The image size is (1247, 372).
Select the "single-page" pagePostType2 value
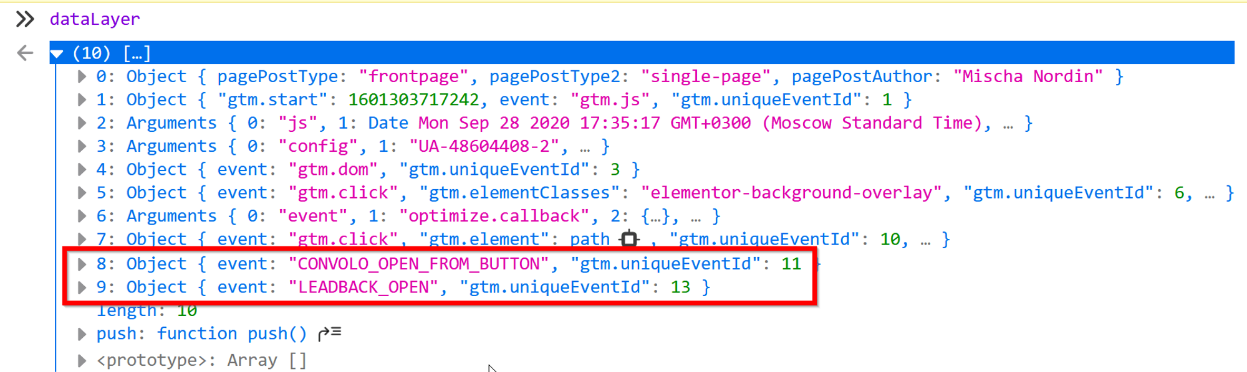click(706, 77)
